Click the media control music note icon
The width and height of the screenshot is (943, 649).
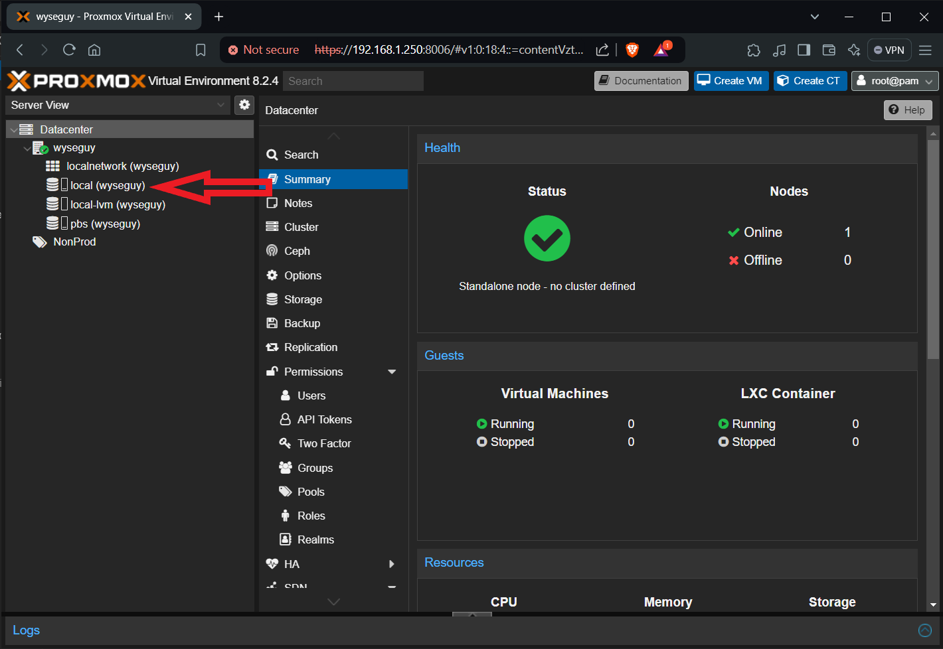pos(779,50)
